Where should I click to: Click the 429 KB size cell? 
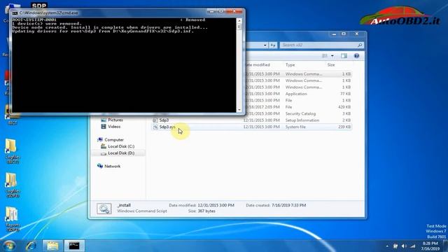(344, 107)
